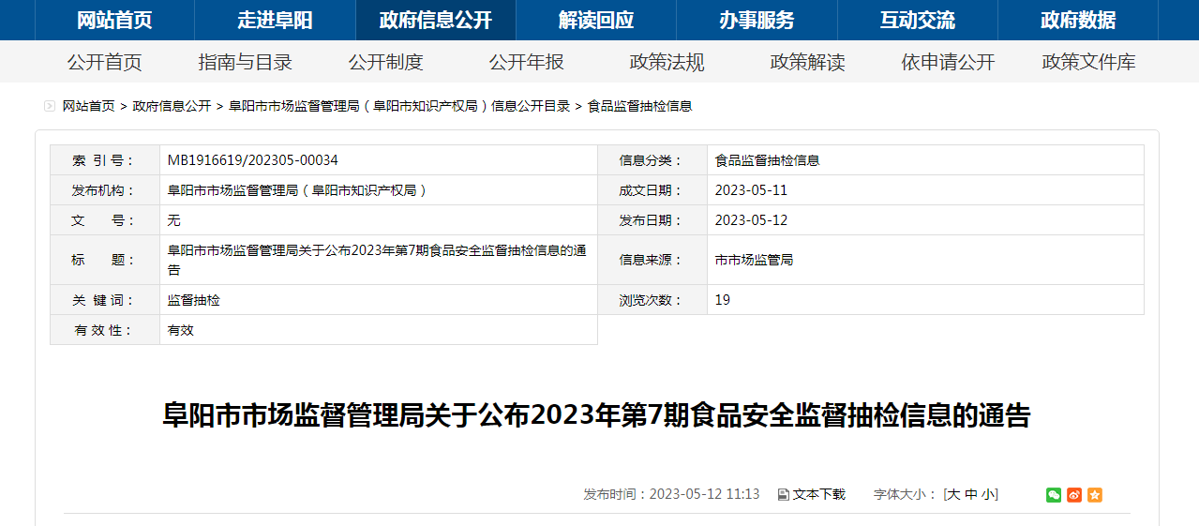Share the notice via the Weibo icon
1199x526 pixels.
pyautogui.click(x=1074, y=495)
